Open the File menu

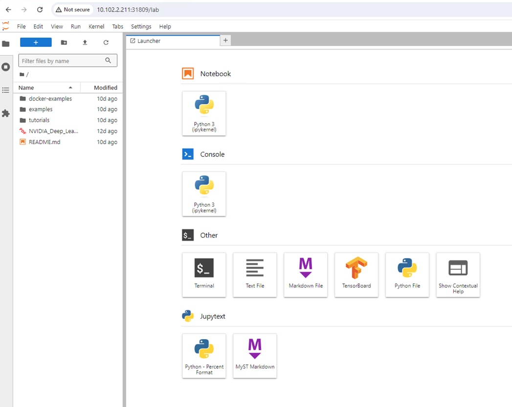pos(21,26)
